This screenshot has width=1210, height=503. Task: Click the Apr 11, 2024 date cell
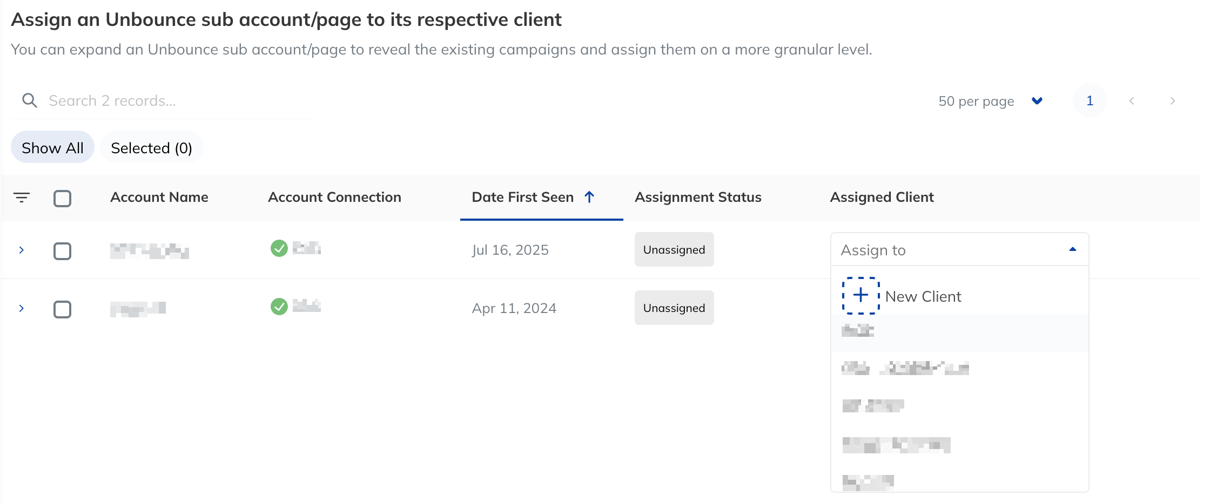514,308
